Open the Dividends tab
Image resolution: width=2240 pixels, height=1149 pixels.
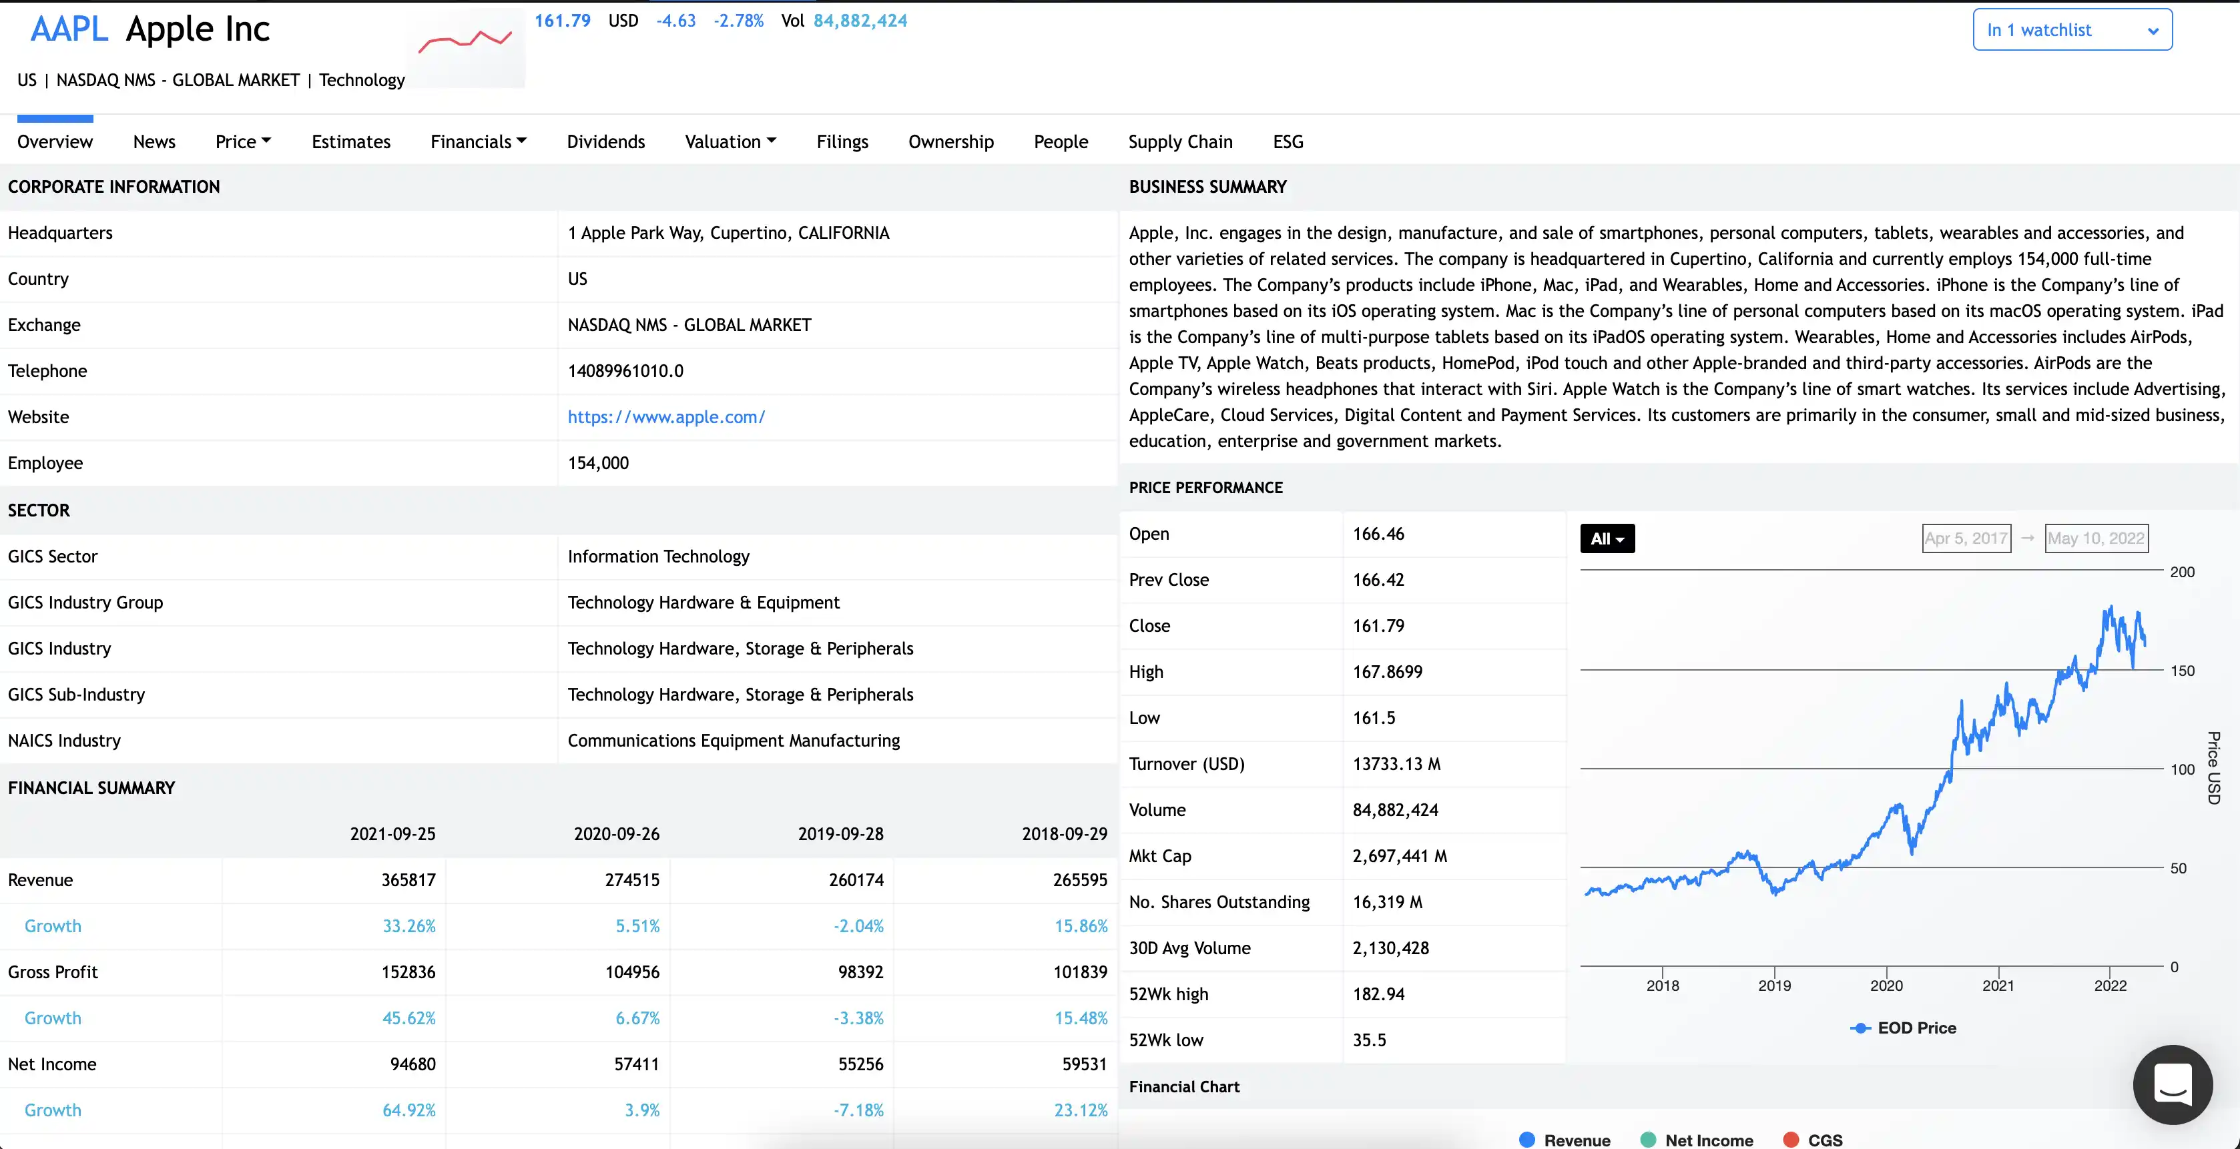(606, 141)
